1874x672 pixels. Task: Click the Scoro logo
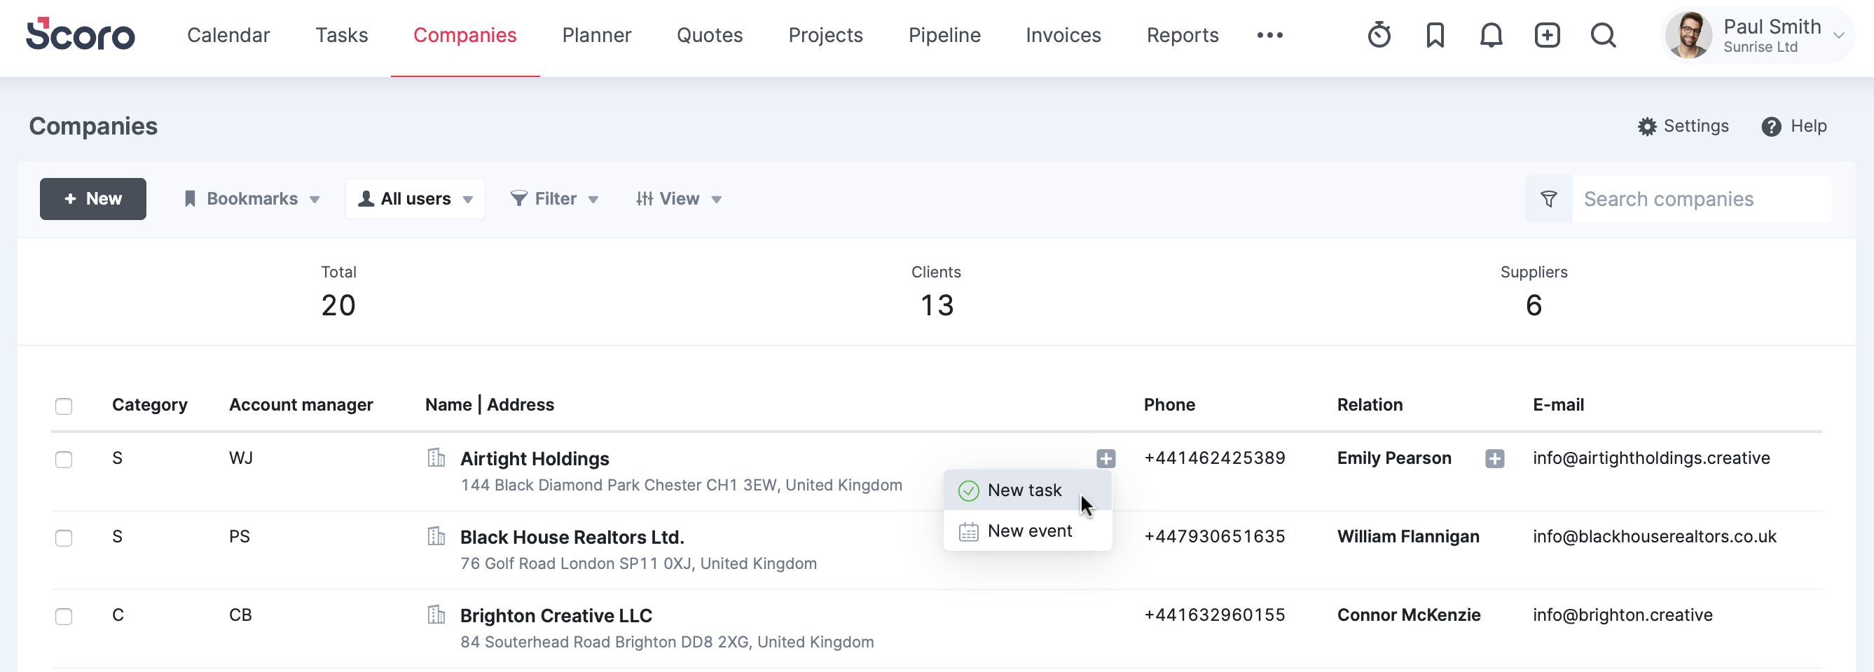(80, 34)
